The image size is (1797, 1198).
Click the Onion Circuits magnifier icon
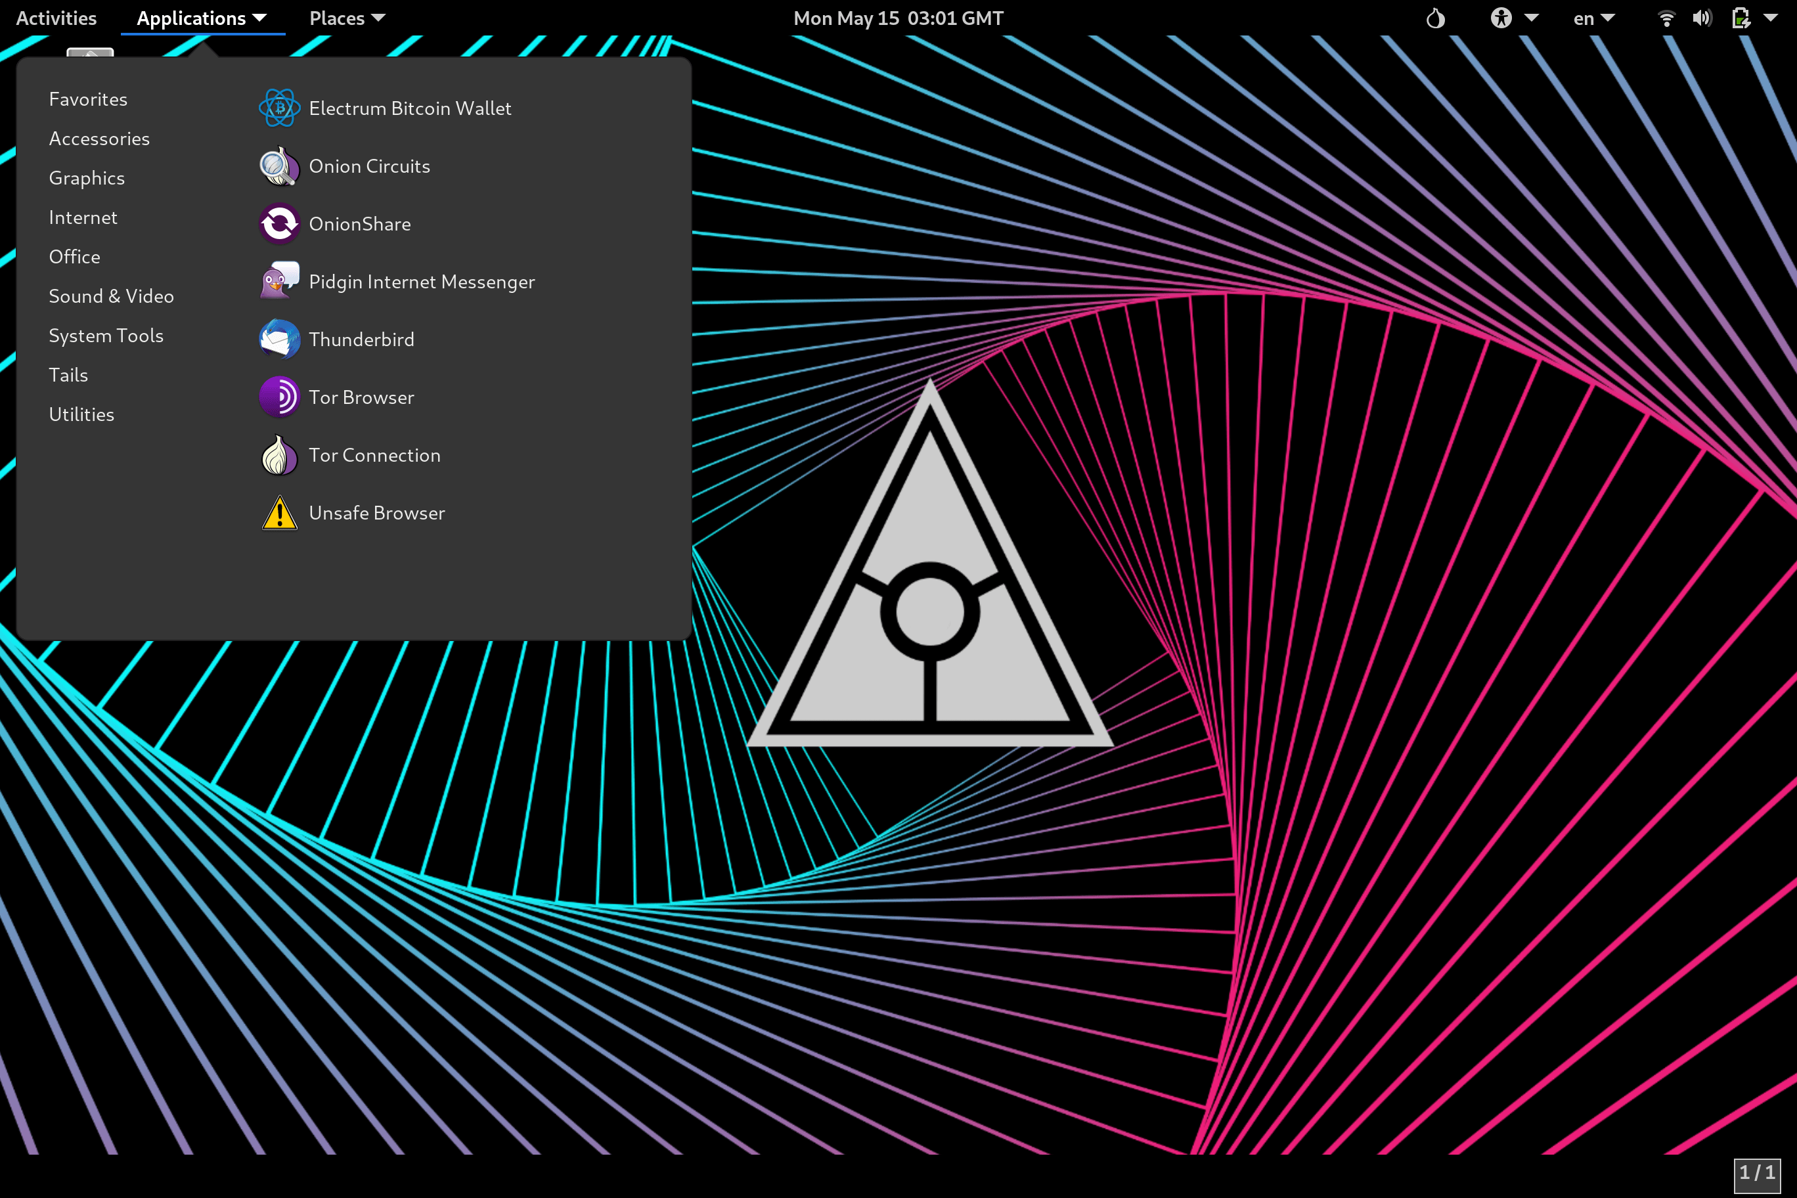click(279, 166)
